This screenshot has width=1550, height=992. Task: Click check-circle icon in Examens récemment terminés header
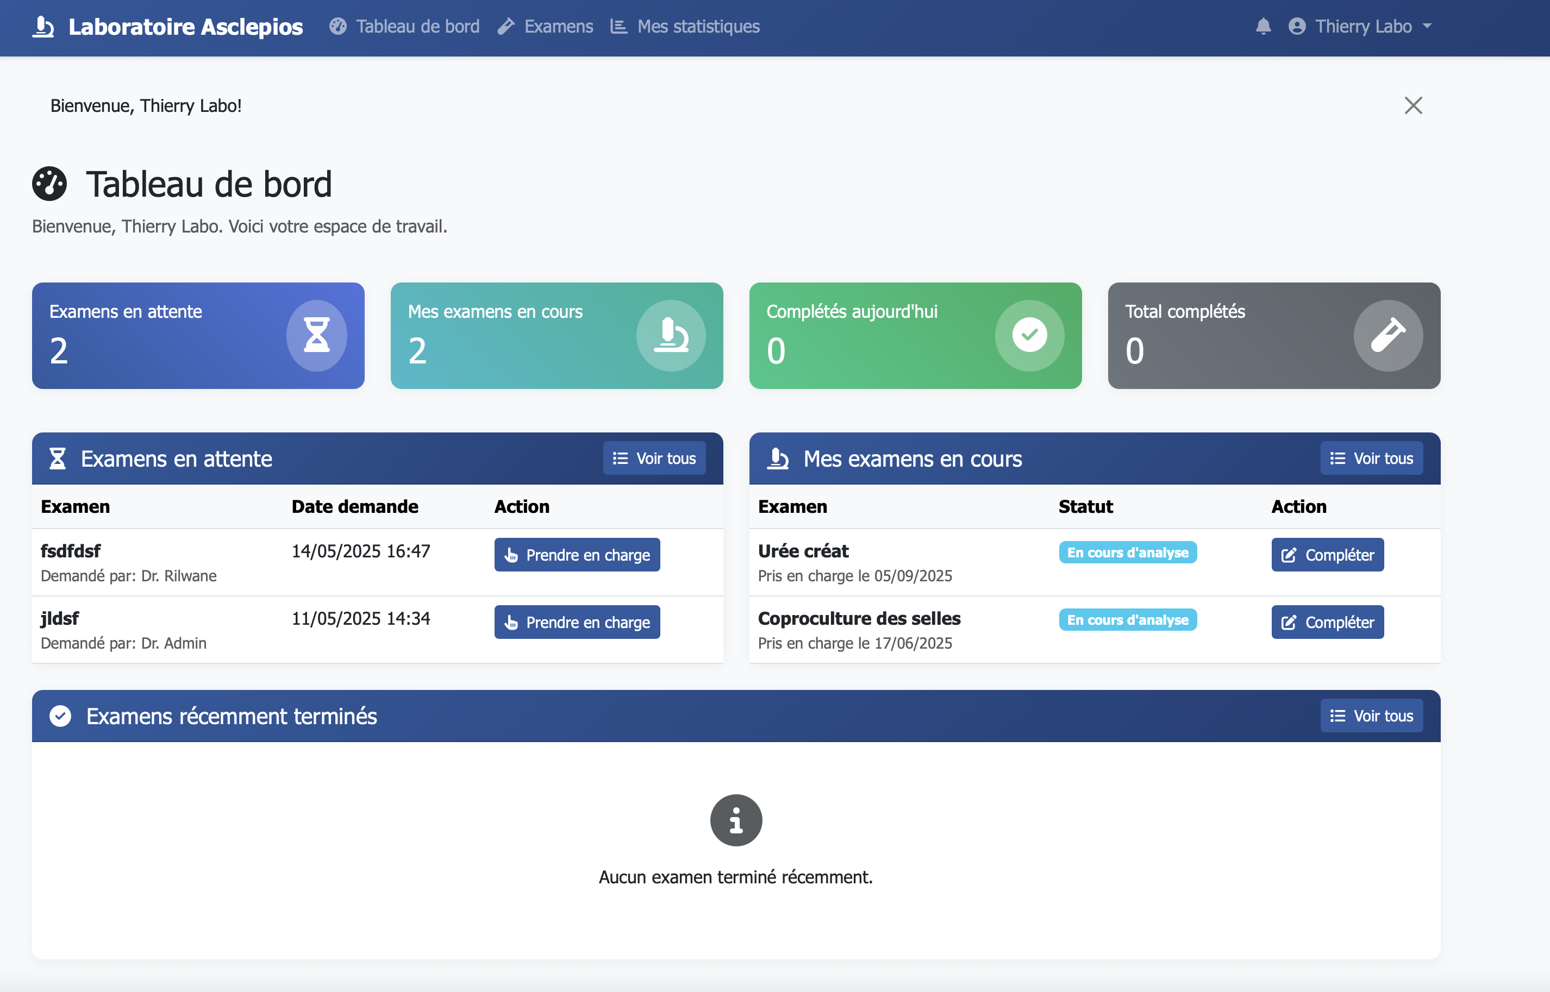coord(60,715)
